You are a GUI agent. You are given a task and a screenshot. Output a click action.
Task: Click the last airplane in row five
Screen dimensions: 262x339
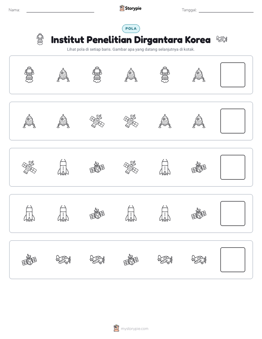tap(199, 259)
